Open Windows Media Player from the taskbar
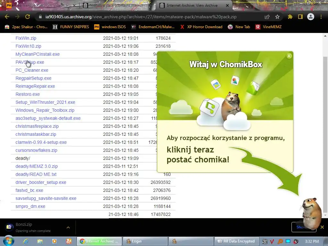 (54, 241)
